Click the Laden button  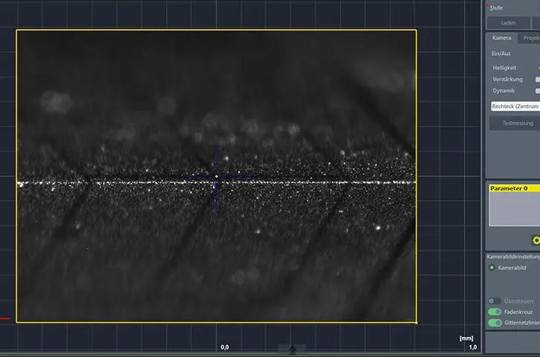point(508,23)
